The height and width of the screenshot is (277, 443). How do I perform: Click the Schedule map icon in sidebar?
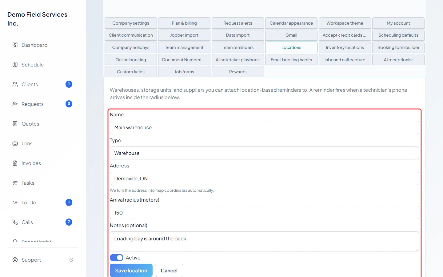point(15,65)
